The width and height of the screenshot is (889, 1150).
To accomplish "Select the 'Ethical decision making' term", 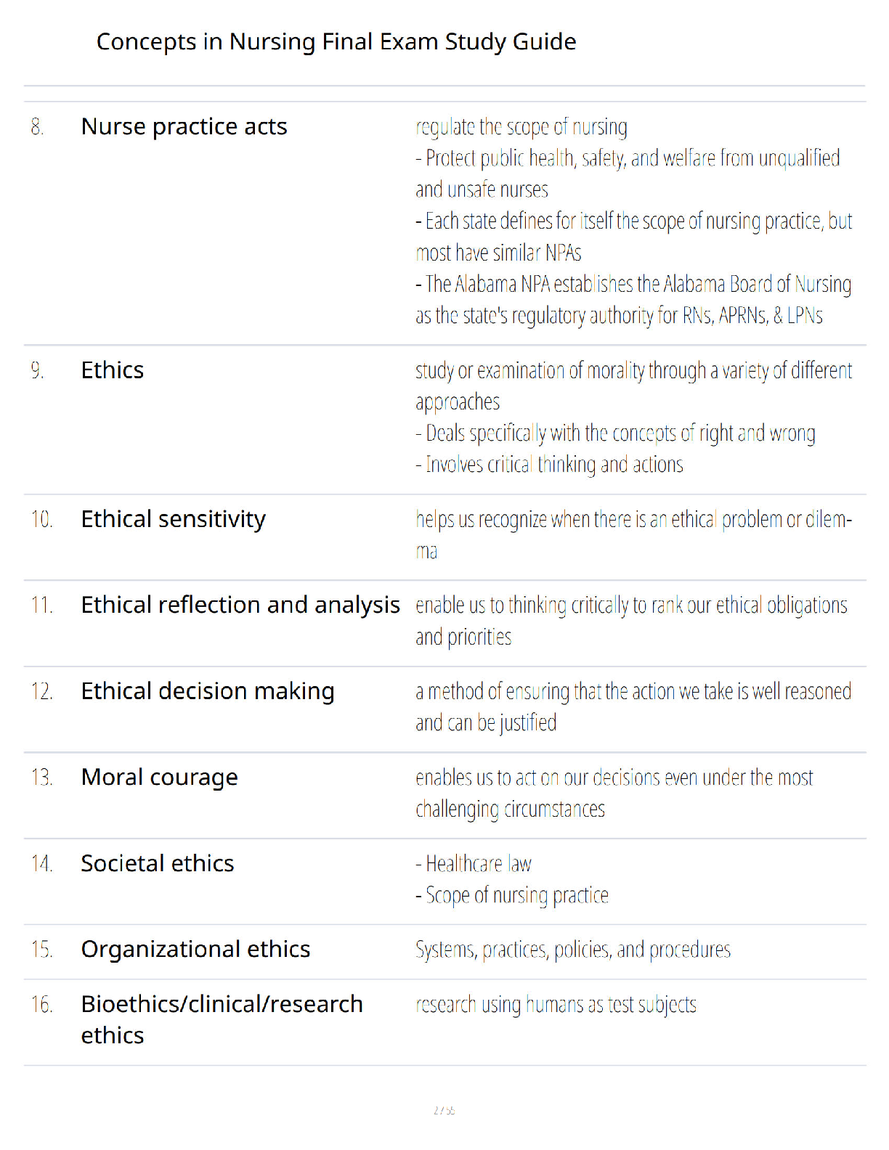I will click(x=208, y=692).
